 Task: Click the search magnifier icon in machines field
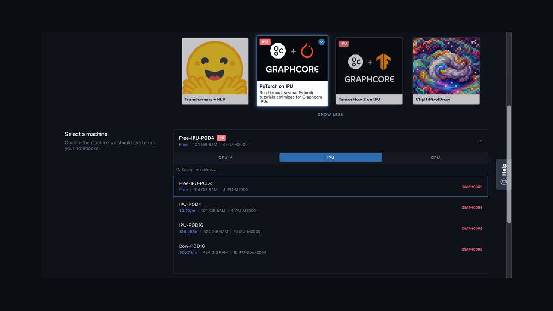[x=178, y=170]
